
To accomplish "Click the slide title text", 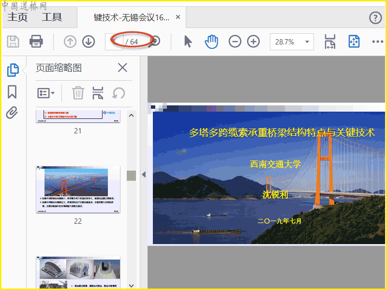I will point(282,132).
